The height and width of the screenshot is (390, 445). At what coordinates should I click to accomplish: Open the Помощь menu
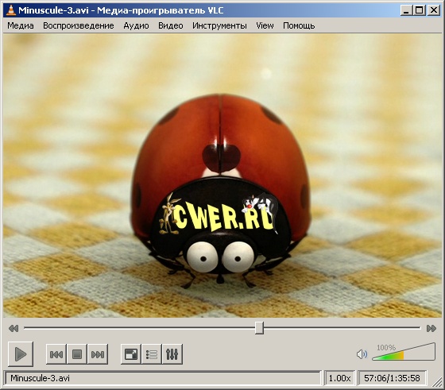299,25
